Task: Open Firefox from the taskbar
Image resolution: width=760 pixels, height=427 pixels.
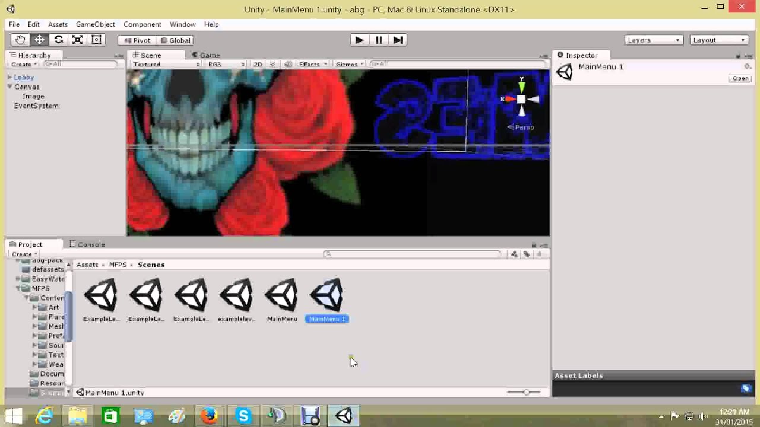Action: (209, 416)
